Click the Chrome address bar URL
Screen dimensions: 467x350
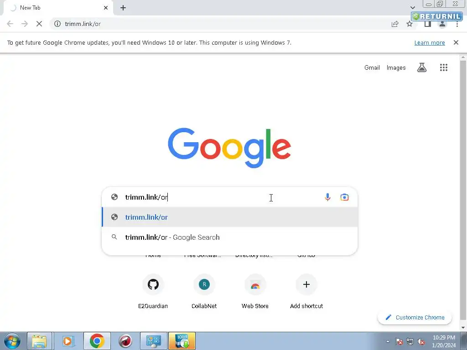pyautogui.click(x=83, y=24)
